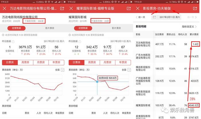Close the 影投票房-功夫瑜伽 page with X icon
The width and height of the screenshot is (201, 119).
(x=138, y=9)
